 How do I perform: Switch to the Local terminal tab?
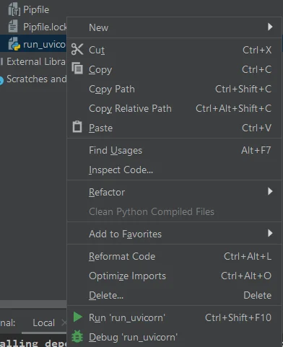[x=43, y=322]
